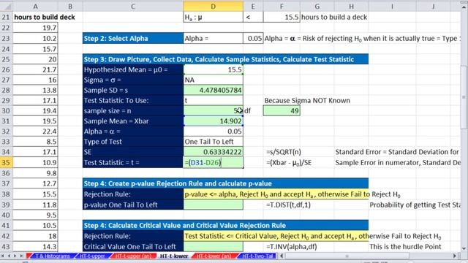Click 'Step 4: Calculate Critical Value' heading

tap(225, 226)
